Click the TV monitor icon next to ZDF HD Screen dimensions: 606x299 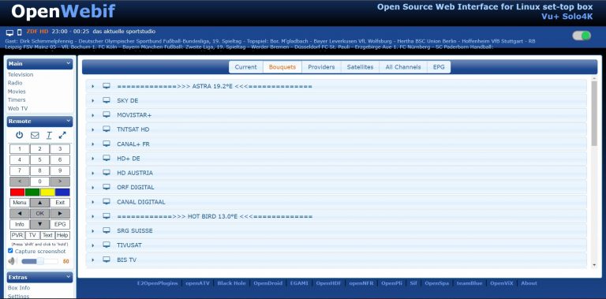click(10, 32)
